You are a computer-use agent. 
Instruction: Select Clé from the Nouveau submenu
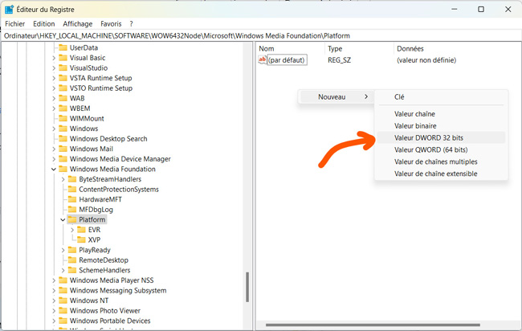point(399,96)
